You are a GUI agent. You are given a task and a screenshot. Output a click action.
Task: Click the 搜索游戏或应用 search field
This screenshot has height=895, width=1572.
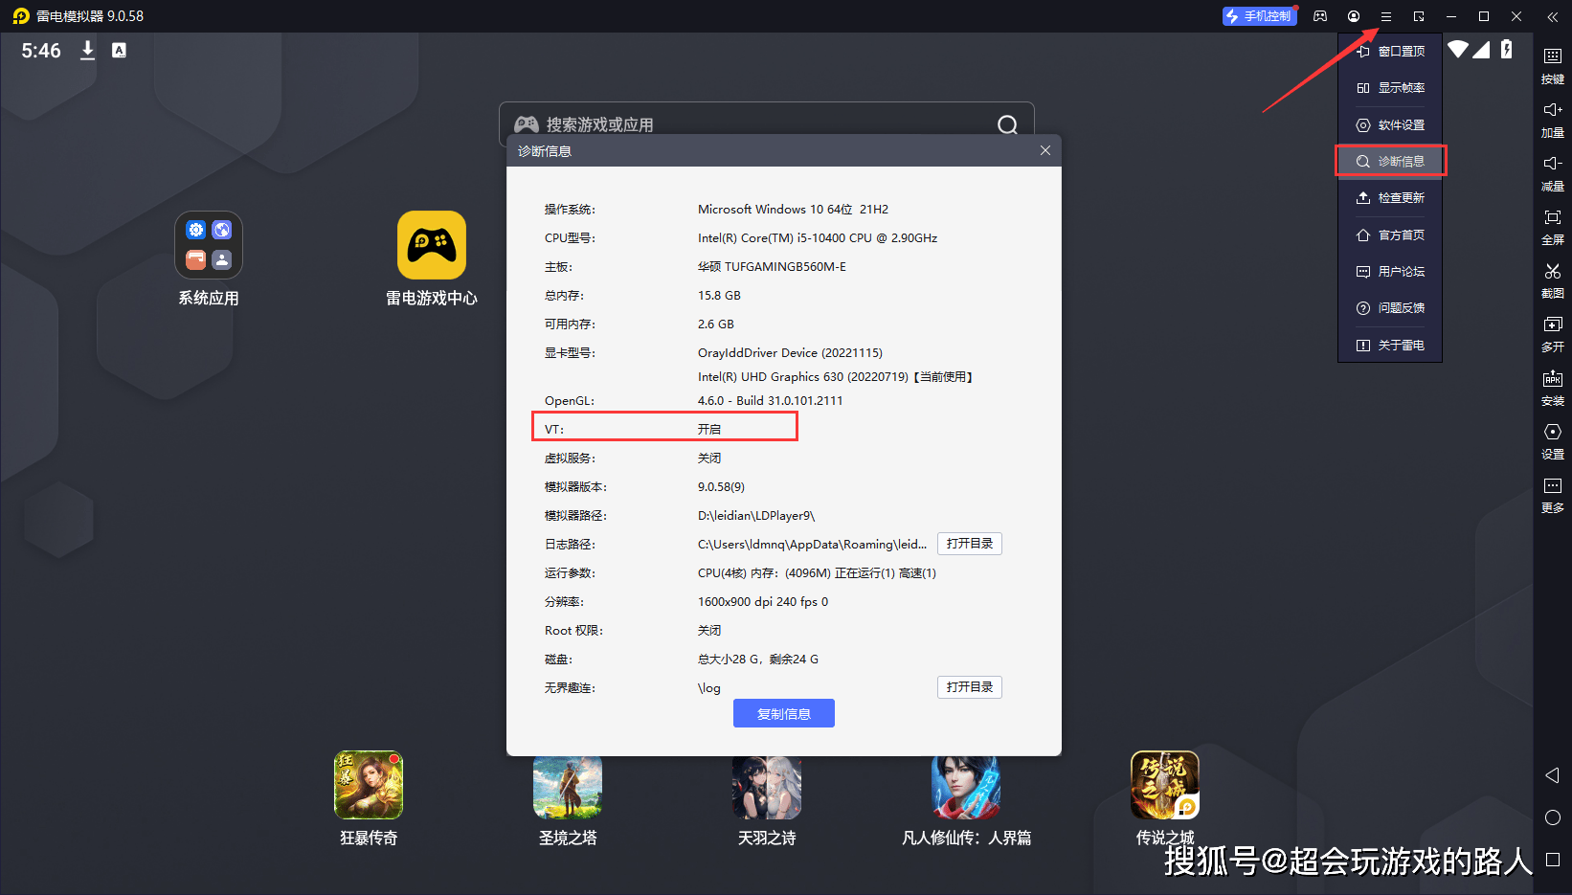pos(766,123)
